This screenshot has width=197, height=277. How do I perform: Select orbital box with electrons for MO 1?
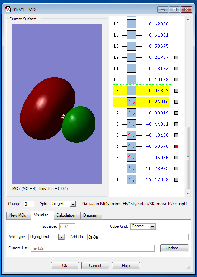click(131, 180)
